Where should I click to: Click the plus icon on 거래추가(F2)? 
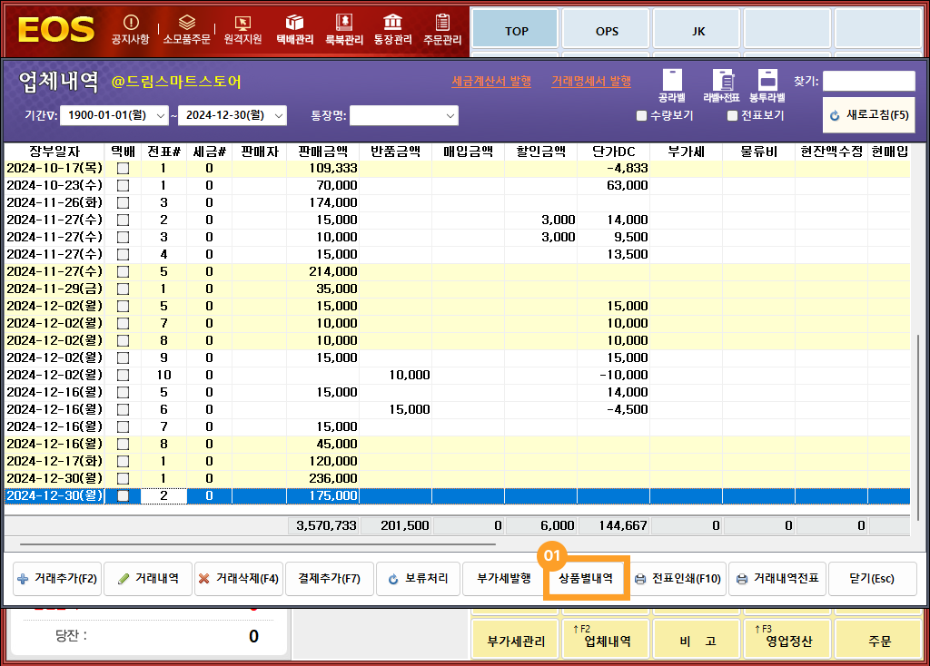click(23, 579)
